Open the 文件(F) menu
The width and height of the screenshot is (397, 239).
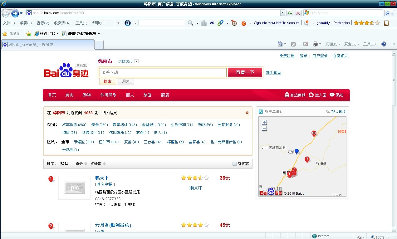point(9,23)
